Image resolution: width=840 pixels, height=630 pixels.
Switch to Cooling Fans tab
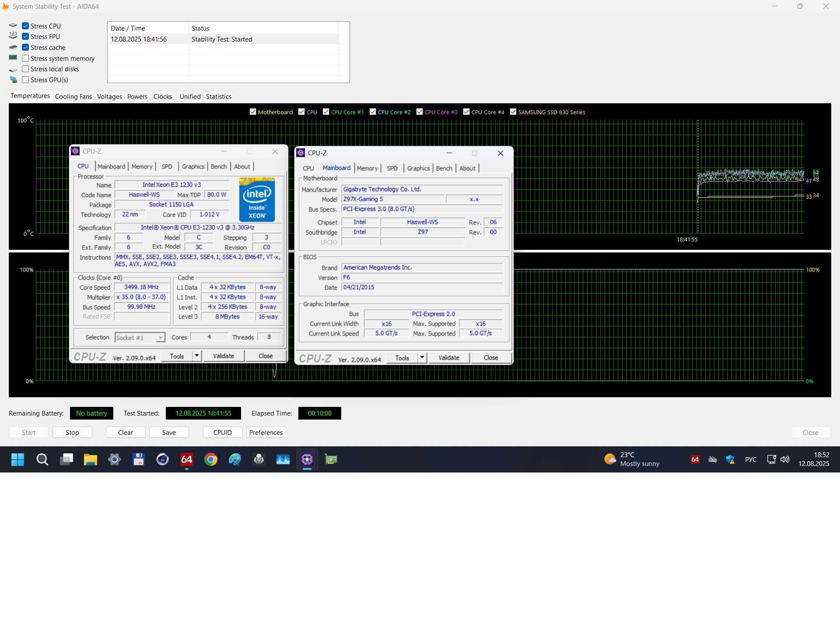(x=73, y=96)
